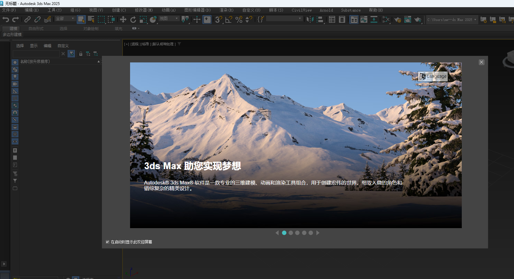The image size is (514, 279).
Task: Open the 渲染(R) menu
Action: [x=226, y=10]
